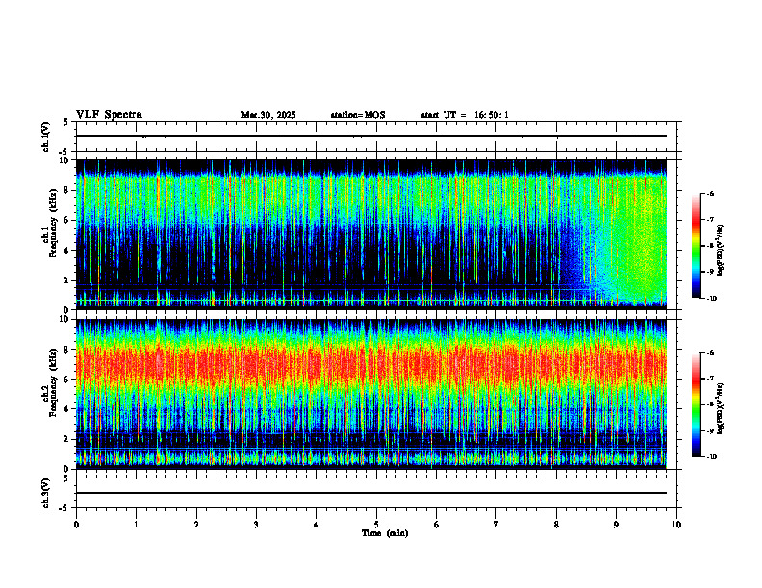
Task: Click the ch.1 voltage trace line
Action: [371, 136]
